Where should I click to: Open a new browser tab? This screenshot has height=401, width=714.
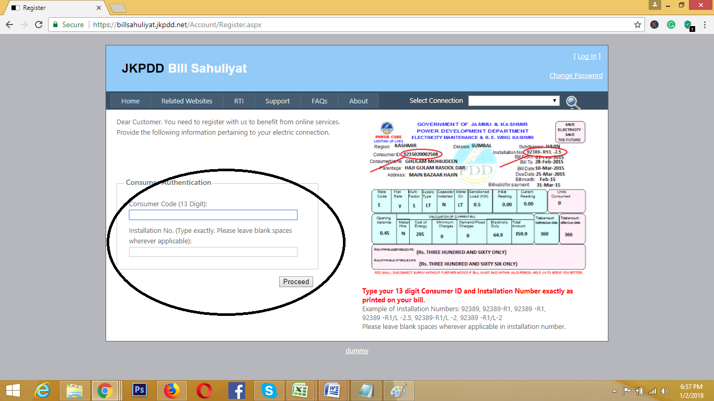[118, 8]
